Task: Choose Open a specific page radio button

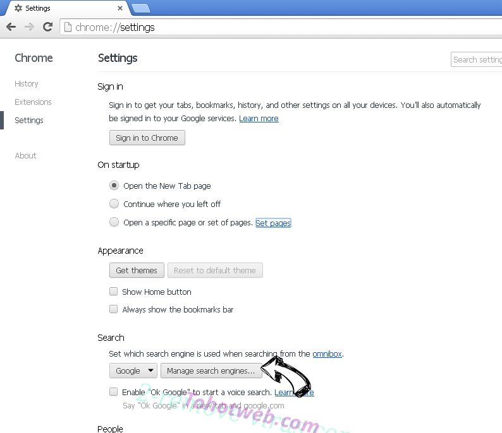Action: [x=114, y=222]
